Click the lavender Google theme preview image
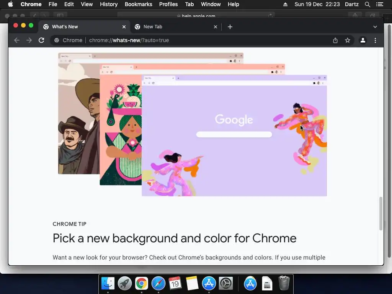This screenshot has height=294, width=392. point(234,135)
